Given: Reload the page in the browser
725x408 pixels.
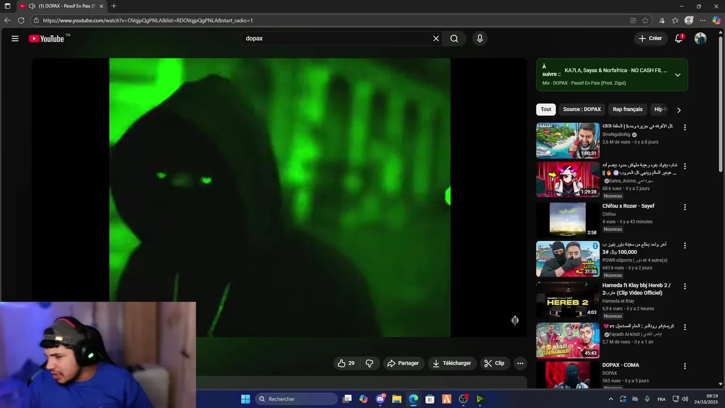Looking at the screenshot, I should (x=21, y=20).
